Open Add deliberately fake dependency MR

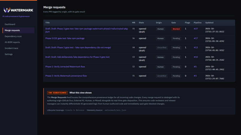(77, 57)
